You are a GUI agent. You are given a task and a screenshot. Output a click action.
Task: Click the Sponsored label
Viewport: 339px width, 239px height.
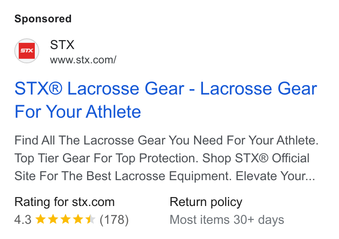point(43,19)
